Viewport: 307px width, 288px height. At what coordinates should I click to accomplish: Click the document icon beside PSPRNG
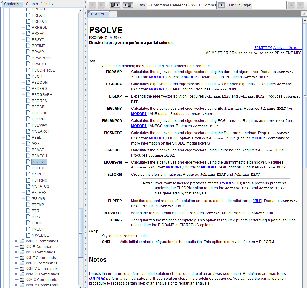coord(28,180)
